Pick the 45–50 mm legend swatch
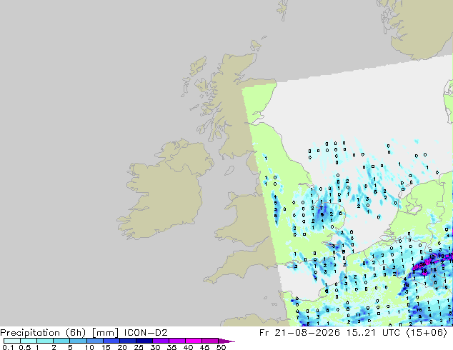Viewport: 453px width, 350px height. 210,341
